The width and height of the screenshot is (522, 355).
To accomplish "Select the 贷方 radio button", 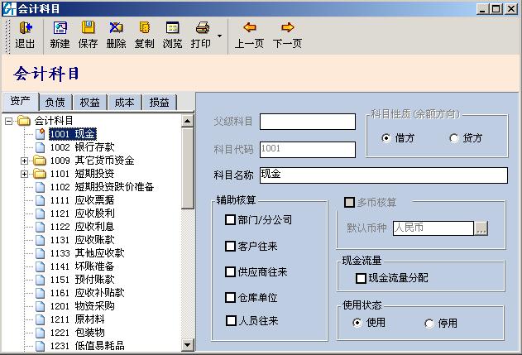I will click(x=454, y=138).
